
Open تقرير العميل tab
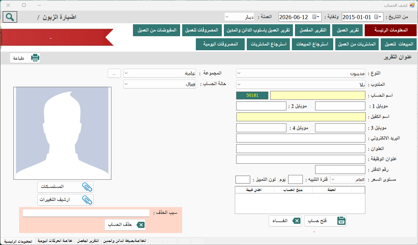tap(348, 30)
